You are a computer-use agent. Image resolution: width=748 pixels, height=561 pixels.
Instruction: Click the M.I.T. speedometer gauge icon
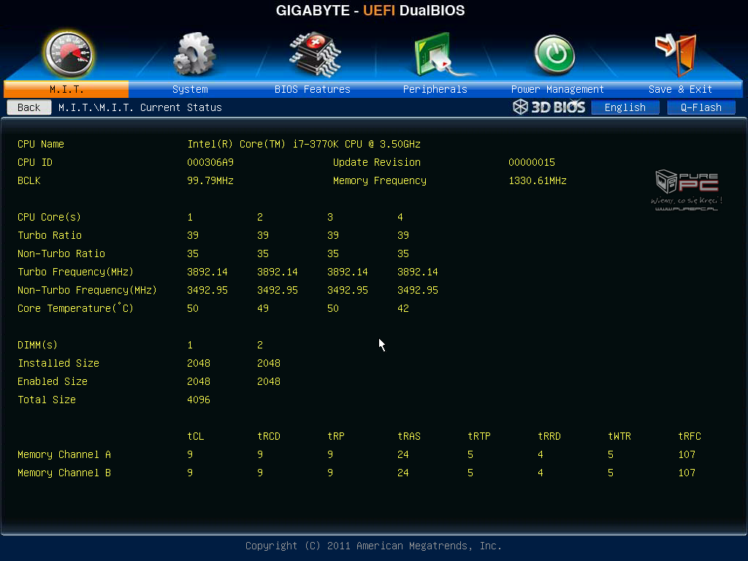[68, 54]
